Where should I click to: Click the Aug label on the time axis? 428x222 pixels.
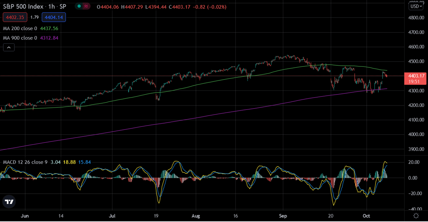tap(196, 216)
